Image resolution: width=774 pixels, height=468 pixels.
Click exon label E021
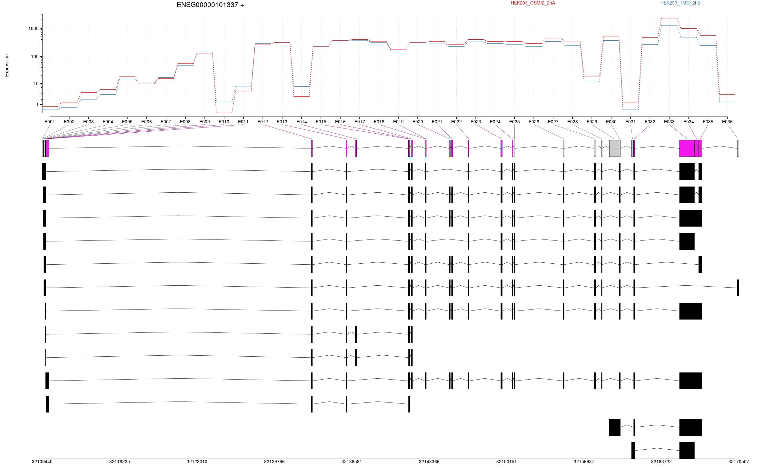tap(437, 122)
